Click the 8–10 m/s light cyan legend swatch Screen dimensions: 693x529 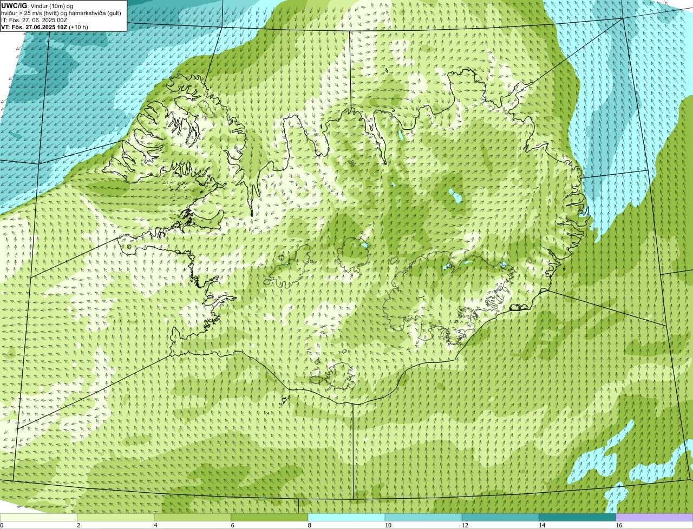tap(346, 517)
